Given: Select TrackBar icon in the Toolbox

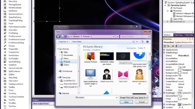Looking at the screenshot, I should pos(5,103).
